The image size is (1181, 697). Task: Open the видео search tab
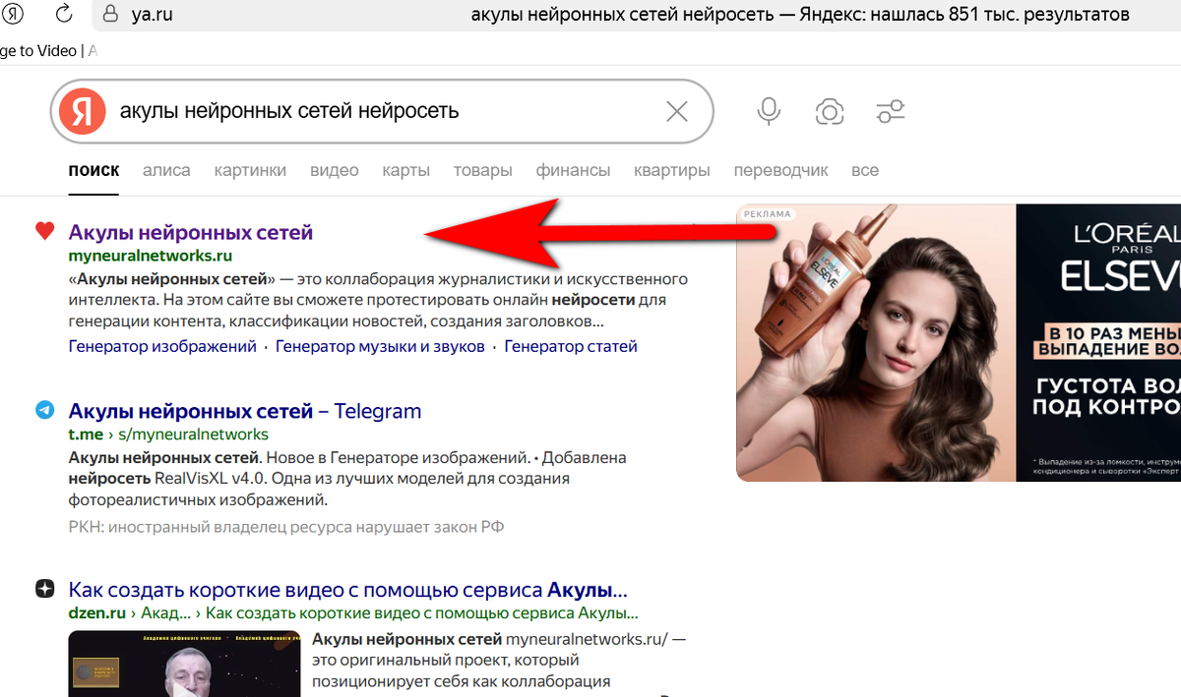[x=334, y=170]
